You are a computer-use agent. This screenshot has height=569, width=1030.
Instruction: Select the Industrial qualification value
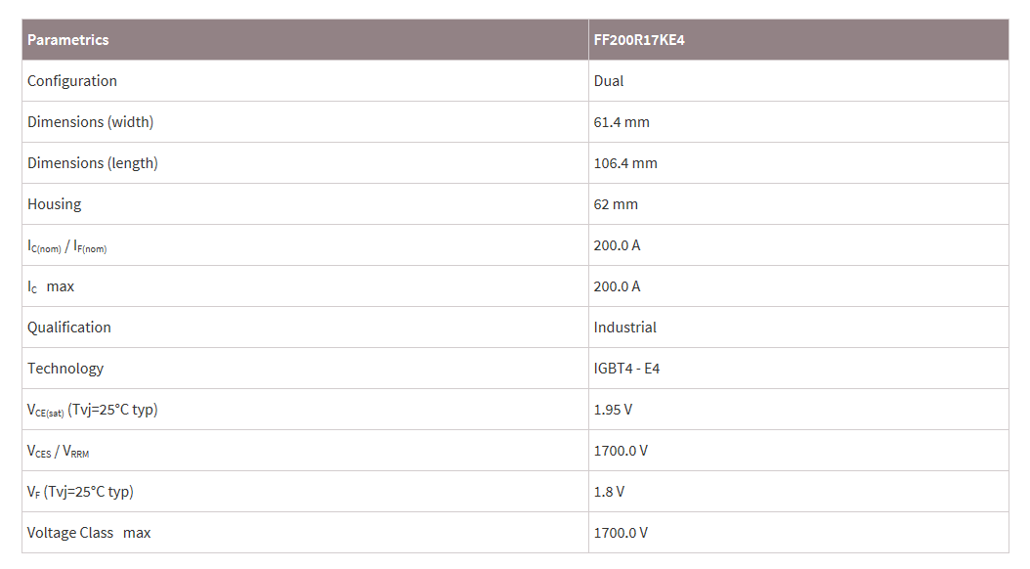pyautogui.click(x=624, y=328)
